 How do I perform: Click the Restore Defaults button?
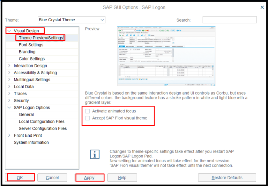pyautogui.click(x=227, y=178)
